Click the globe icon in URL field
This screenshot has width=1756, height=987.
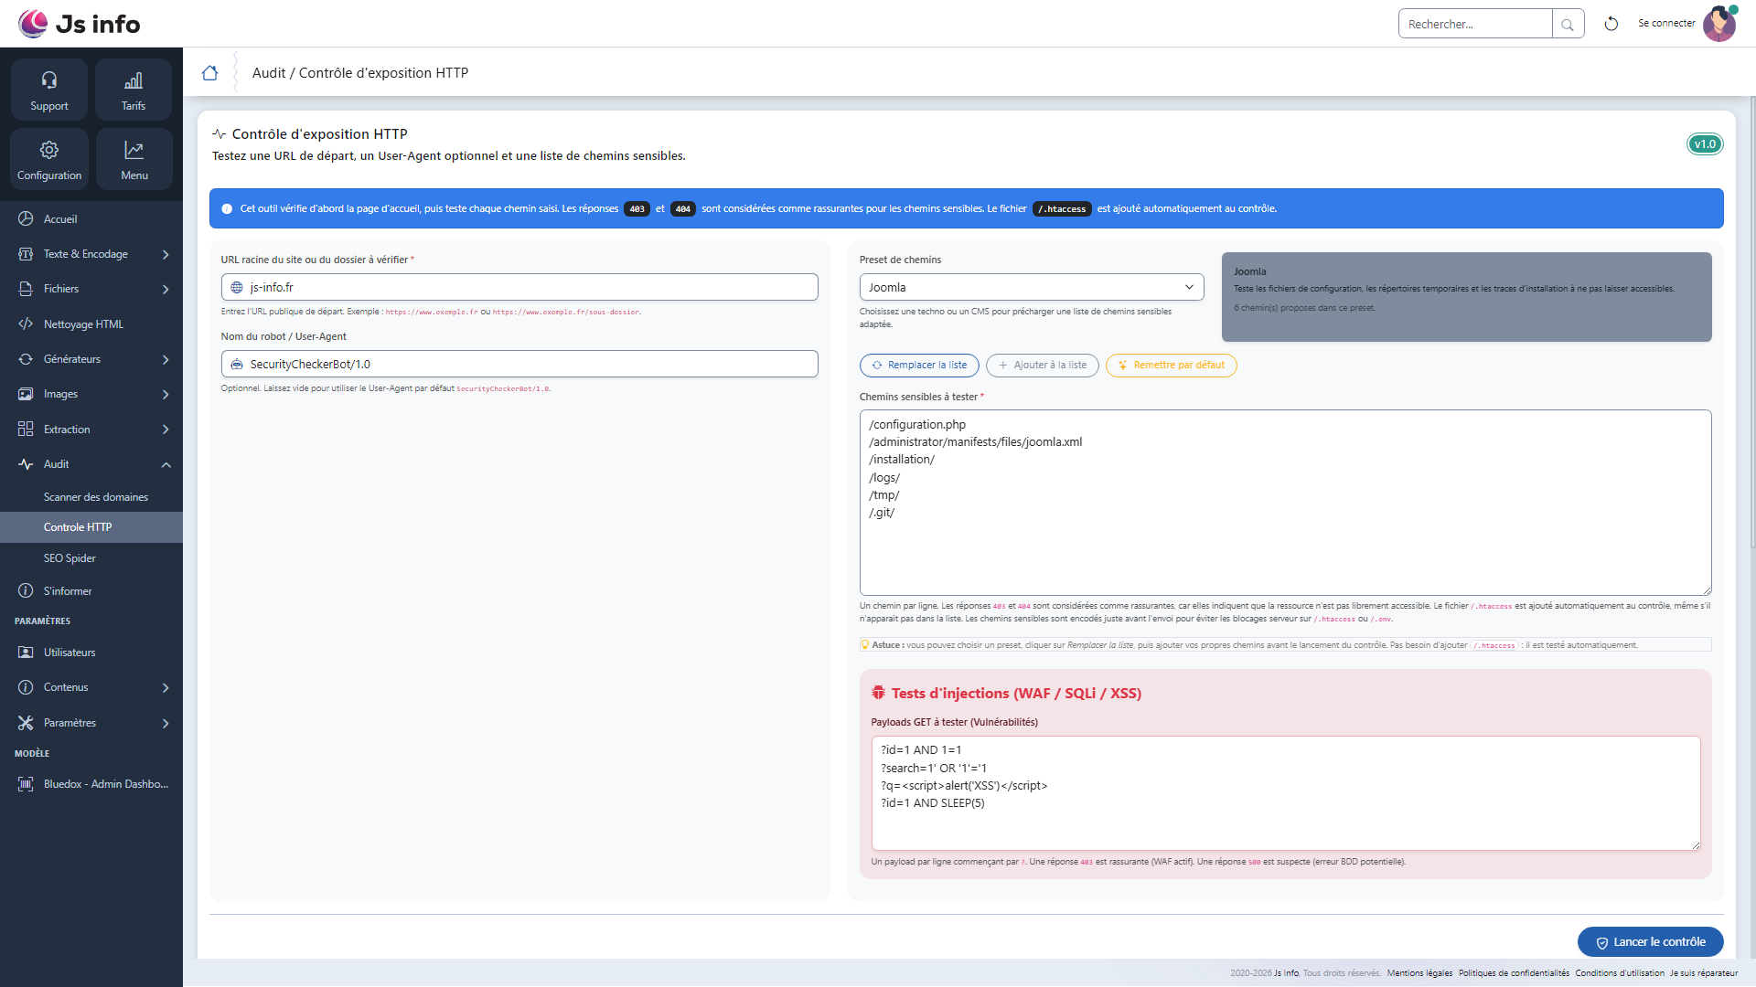coord(237,288)
